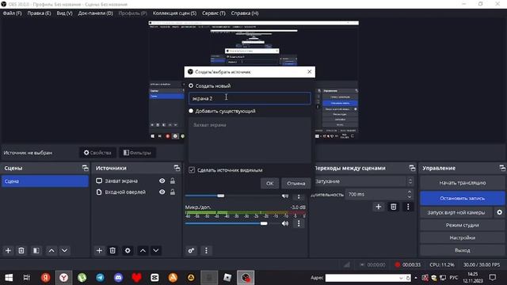Undock the Сцены panel icon
This screenshot has height=285, width=507.
pyautogui.click(x=85, y=168)
